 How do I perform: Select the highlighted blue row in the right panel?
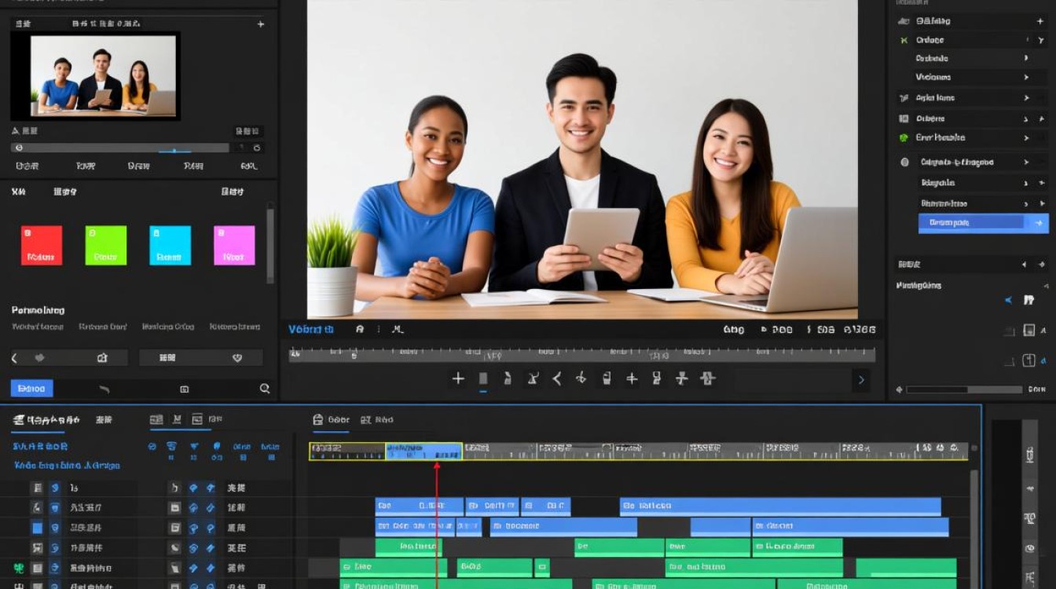pos(983,223)
